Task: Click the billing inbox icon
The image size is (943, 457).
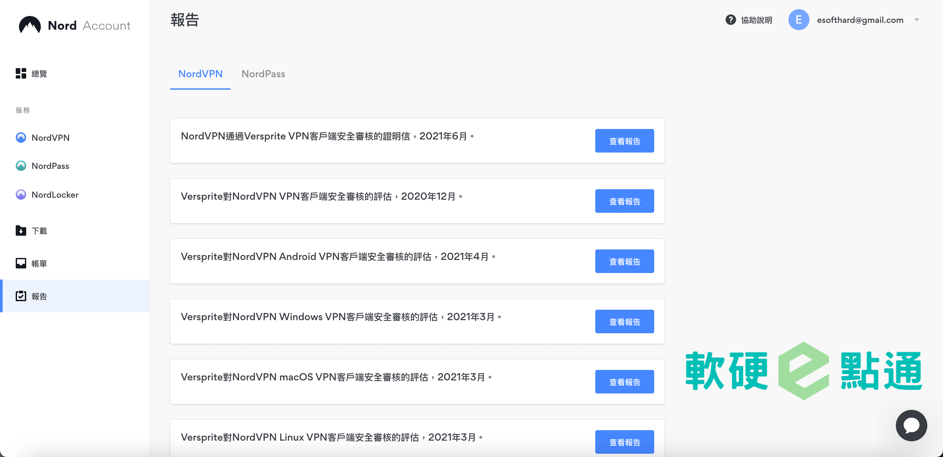Action: (21, 263)
